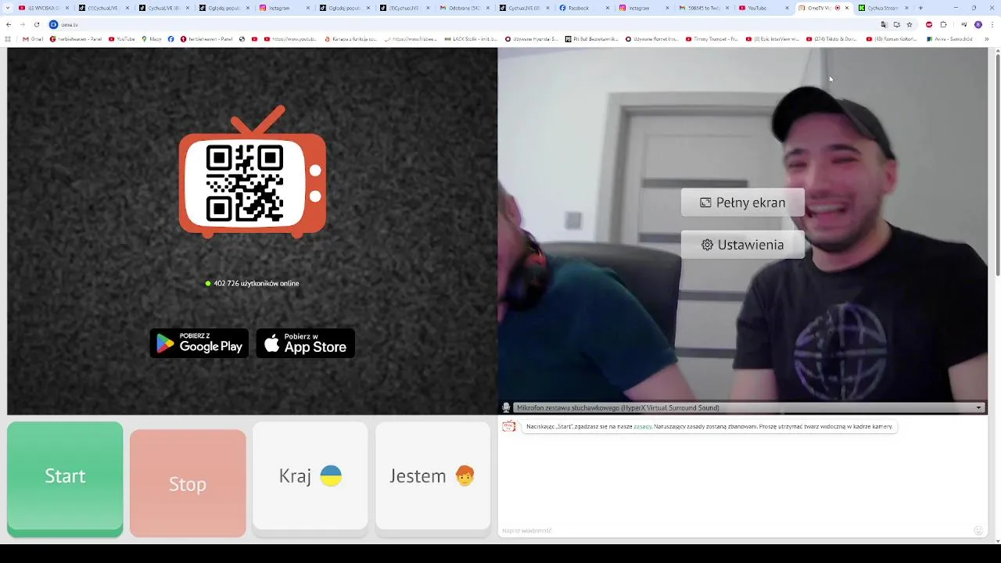Click the Napisz wiadomość message field
Viewport: 1001px width, 563px height.
pos(735,530)
